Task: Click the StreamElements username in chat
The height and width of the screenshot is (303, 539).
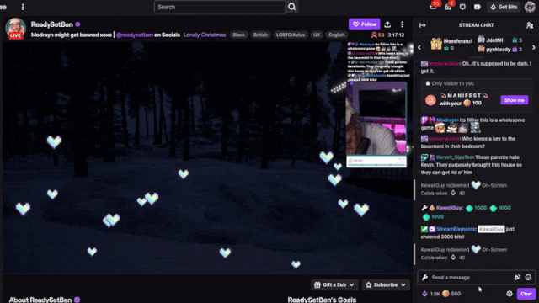Action: point(456,229)
